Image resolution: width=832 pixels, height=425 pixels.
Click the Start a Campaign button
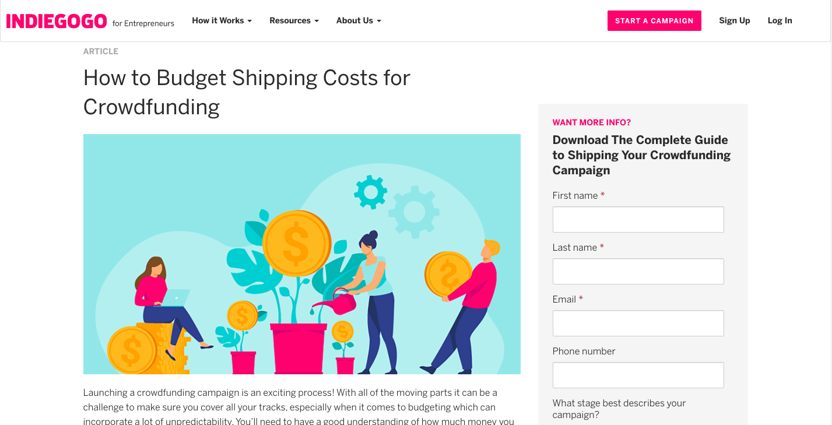pyautogui.click(x=654, y=20)
